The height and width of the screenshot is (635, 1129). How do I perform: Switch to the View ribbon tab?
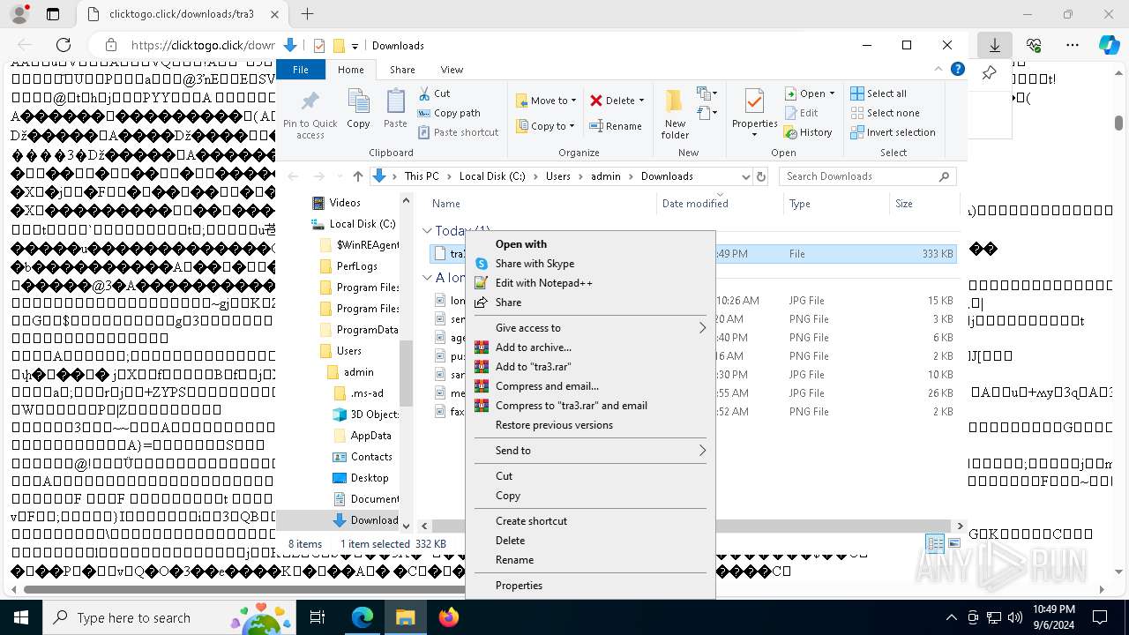(452, 70)
